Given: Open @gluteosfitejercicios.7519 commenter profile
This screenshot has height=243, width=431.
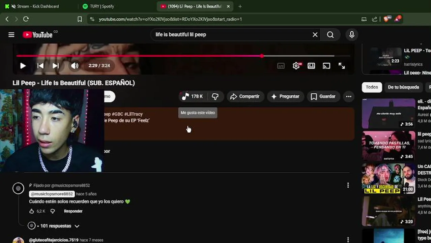Looking at the screenshot, I should coord(54,240).
